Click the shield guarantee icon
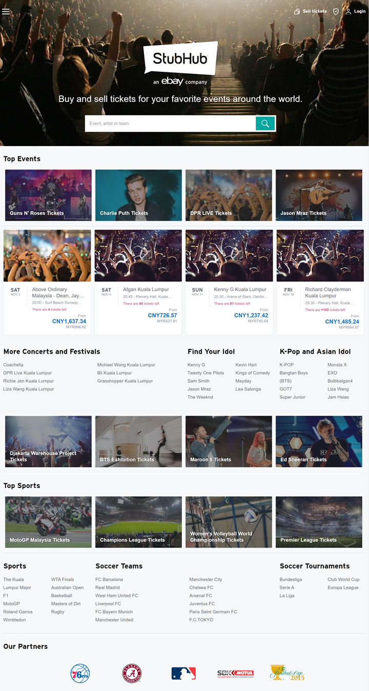This screenshot has width=369, height=691. click(x=336, y=11)
